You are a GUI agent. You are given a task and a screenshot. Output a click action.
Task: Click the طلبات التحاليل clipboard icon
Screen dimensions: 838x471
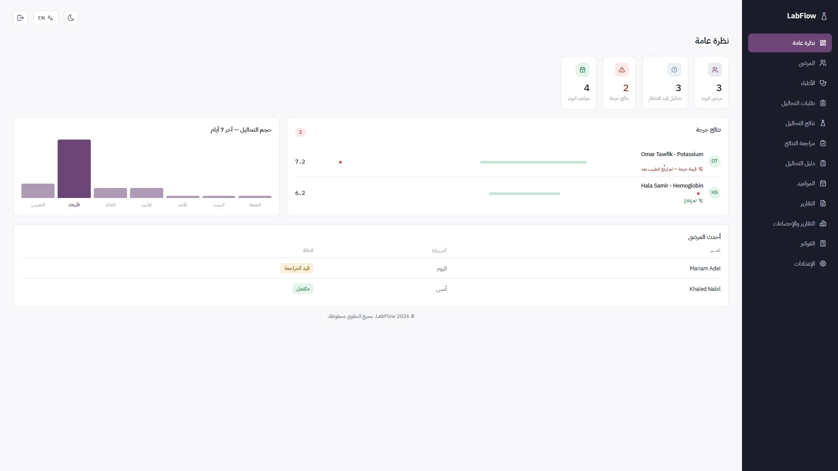(823, 103)
